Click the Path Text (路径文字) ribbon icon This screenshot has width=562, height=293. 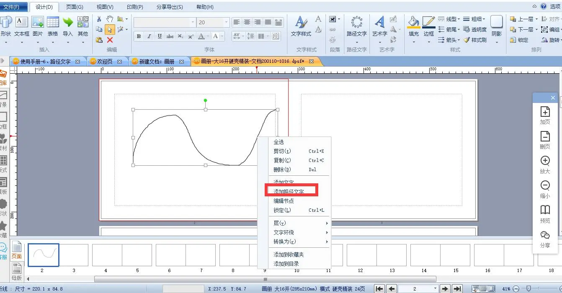coord(356,26)
